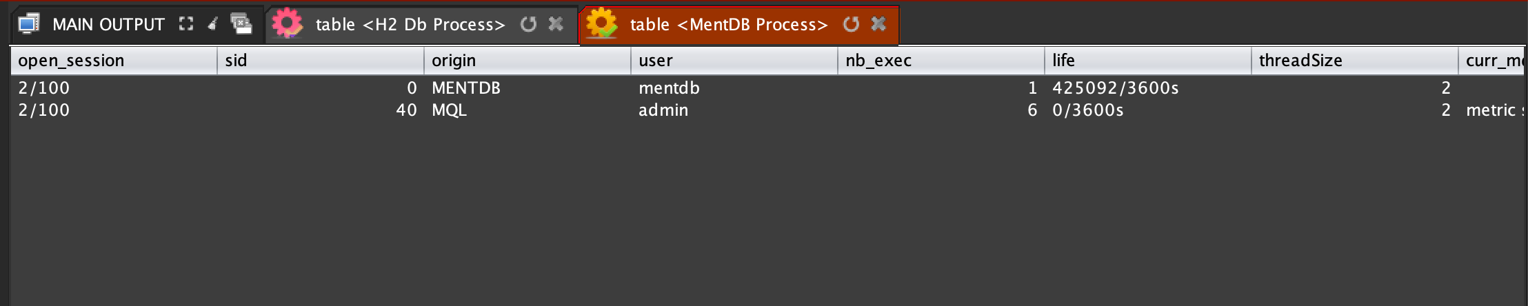Click the refresh icon on H2 Db Process tab

[528, 24]
